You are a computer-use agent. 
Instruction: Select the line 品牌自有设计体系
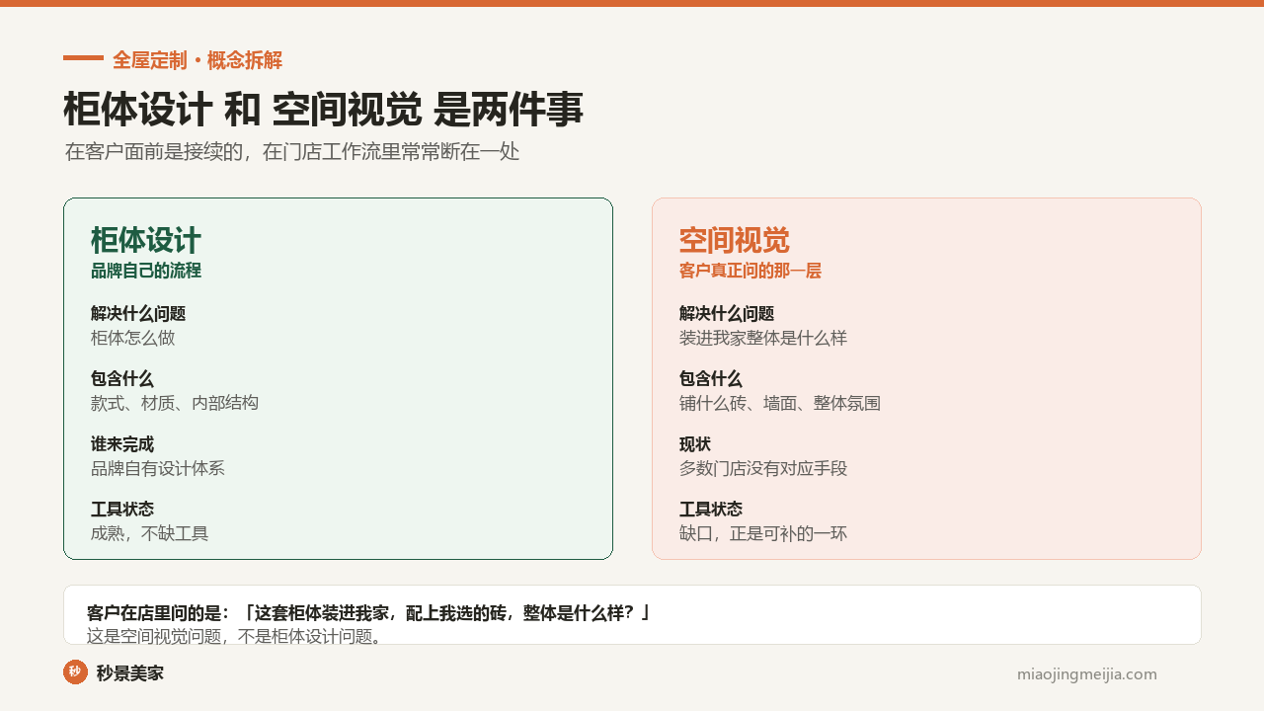pyautogui.click(x=158, y=468)
